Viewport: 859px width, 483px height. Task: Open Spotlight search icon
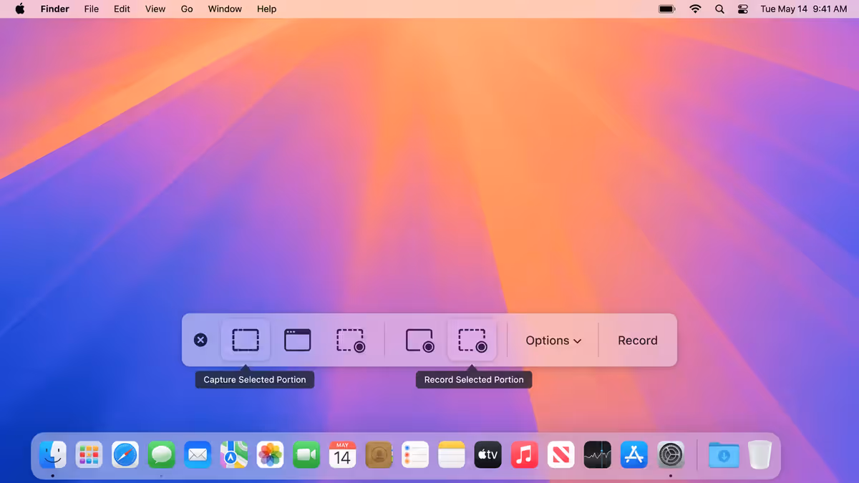pos(719,9)
